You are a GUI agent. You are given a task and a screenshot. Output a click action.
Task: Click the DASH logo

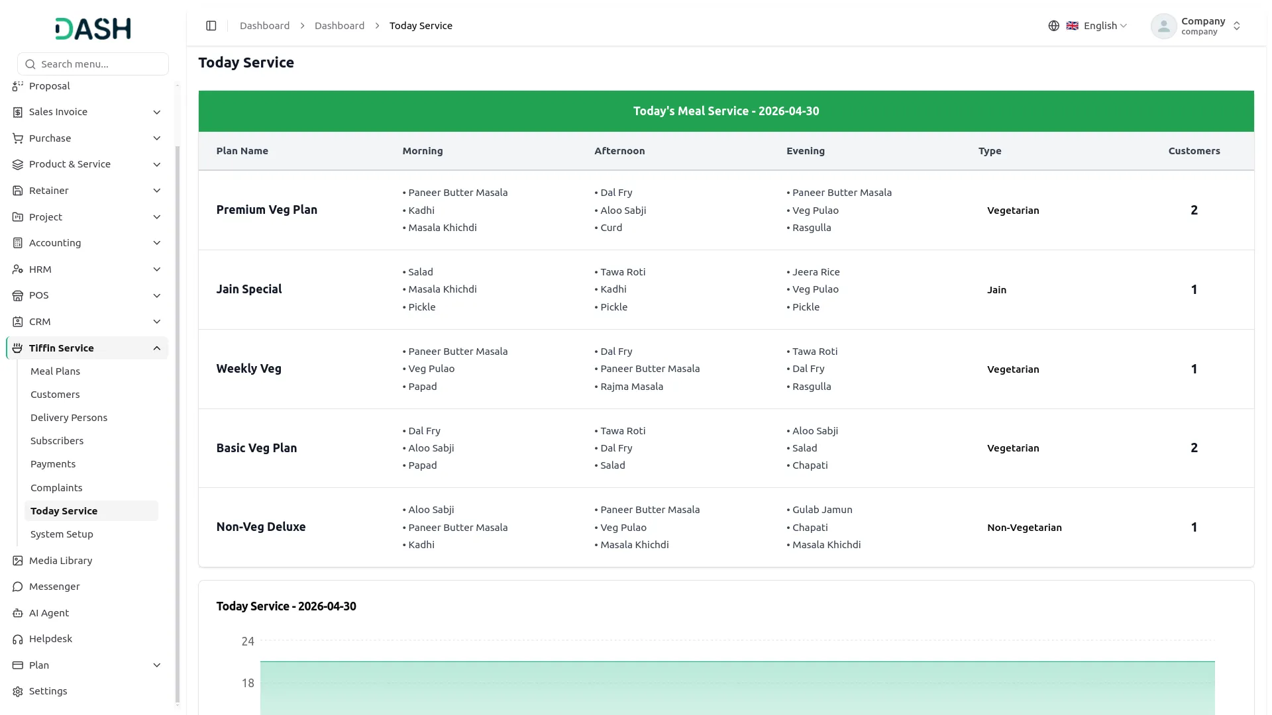coord(93,28)
